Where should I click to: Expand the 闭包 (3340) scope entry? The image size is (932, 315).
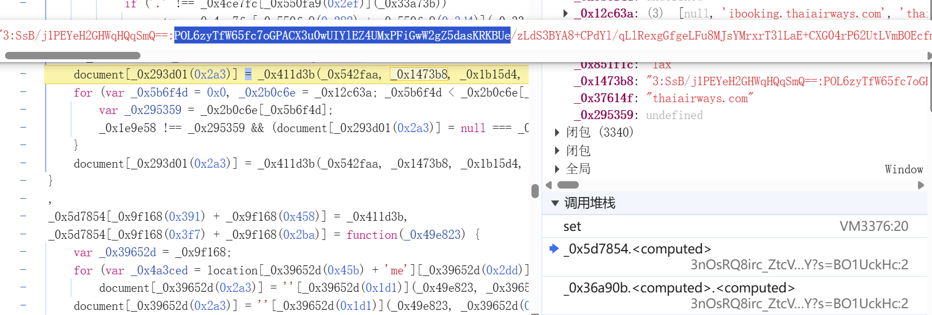[x=557, y=132]
